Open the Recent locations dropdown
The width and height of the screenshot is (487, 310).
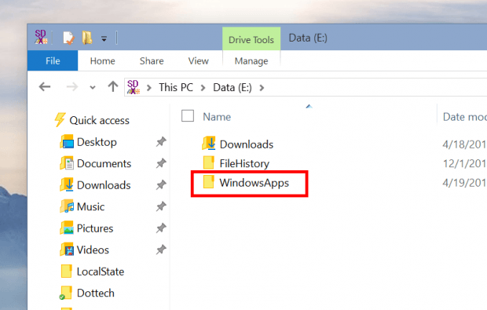(x=92, y=88)
